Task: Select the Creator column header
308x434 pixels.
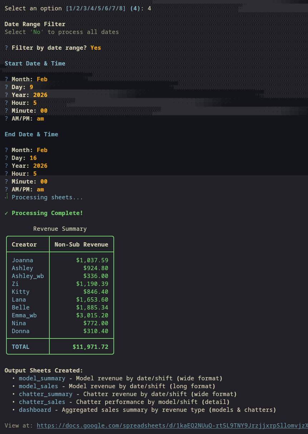Action: tap(24, 244)
